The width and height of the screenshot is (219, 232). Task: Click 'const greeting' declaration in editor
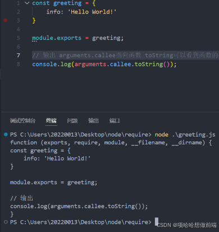tap(57, 3)
